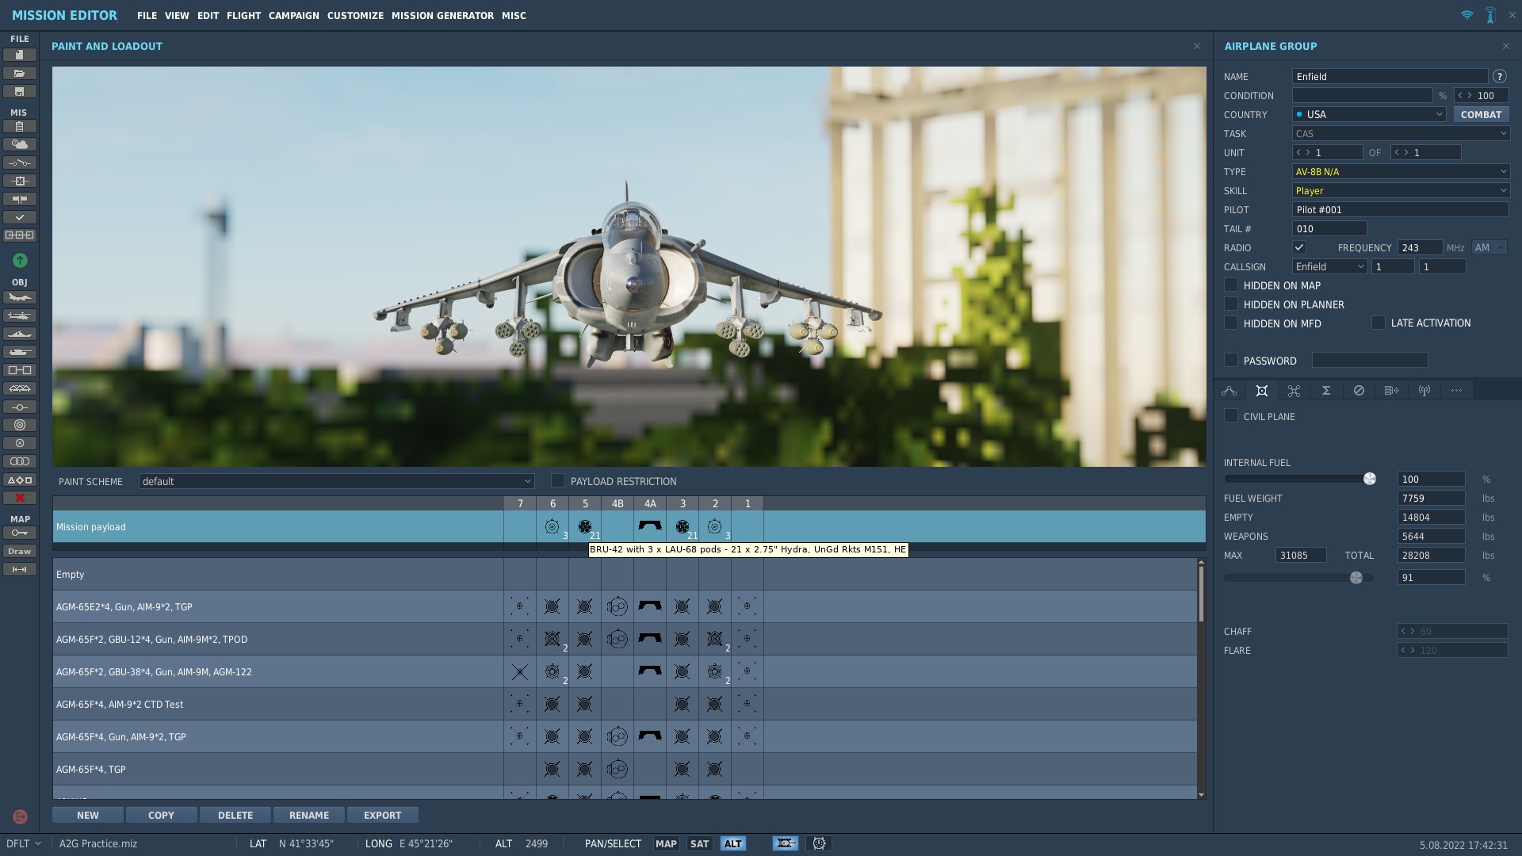Open the TASK dropdown showing CAS
Screen dimensions: 1522x856
coord(1401,133)
